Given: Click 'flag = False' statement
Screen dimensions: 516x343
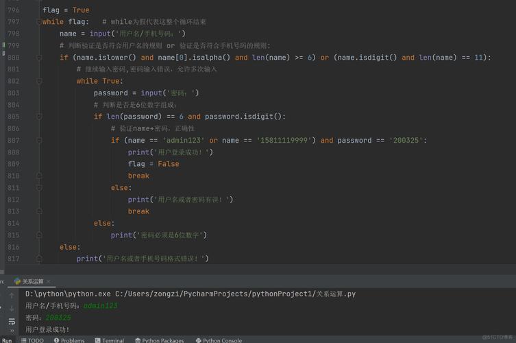Looking at the screenshot, I should [x=153, y=164].
